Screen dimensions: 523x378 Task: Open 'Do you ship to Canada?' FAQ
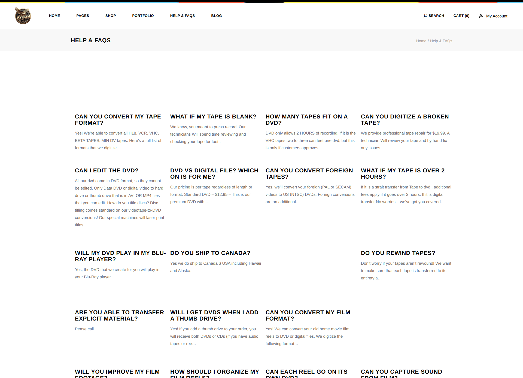coord(210,253)
